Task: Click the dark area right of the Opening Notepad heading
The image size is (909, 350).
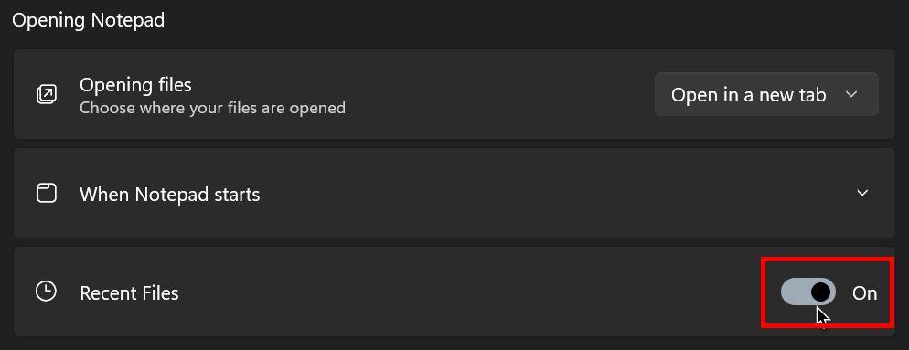Action: [522, 20]
